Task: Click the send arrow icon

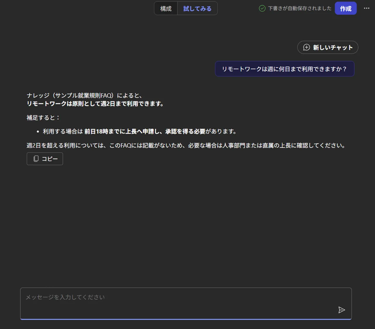Action: click(x=341, y=310)
